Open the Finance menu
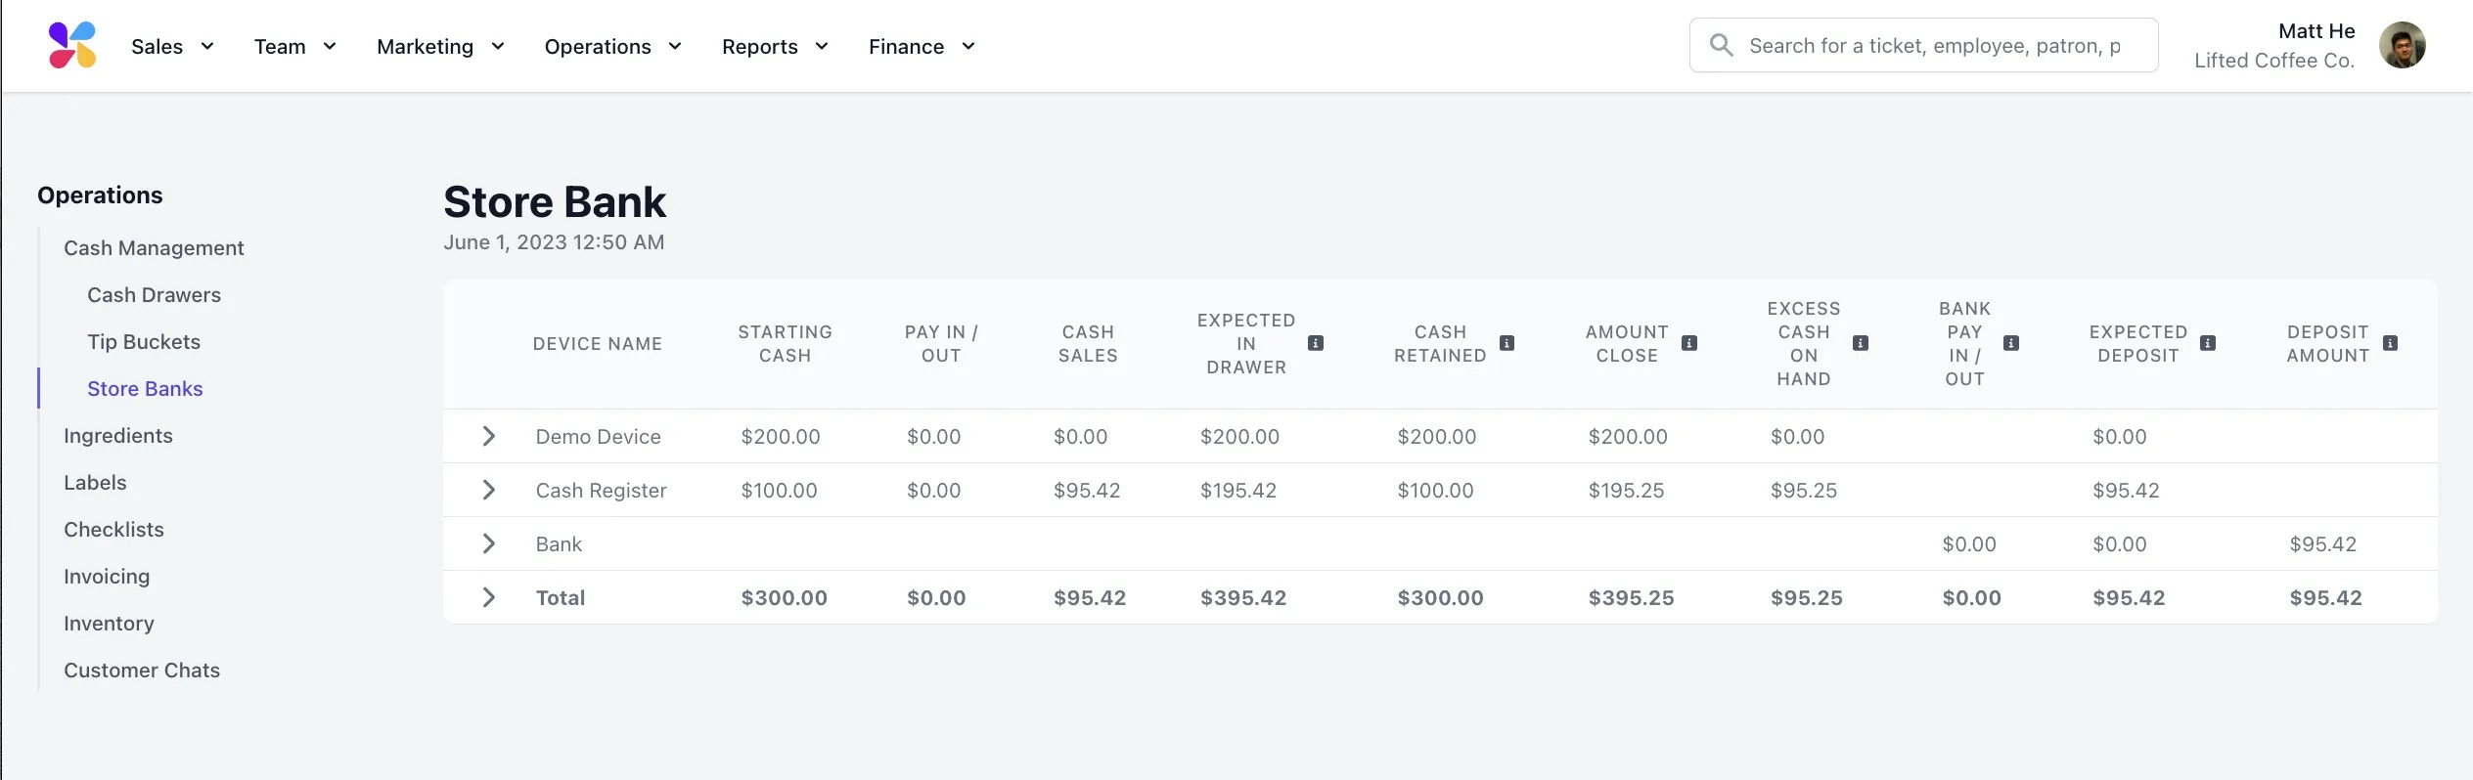Image resolution: width=2473 pixels, height=780 pixels. point(922,46)
